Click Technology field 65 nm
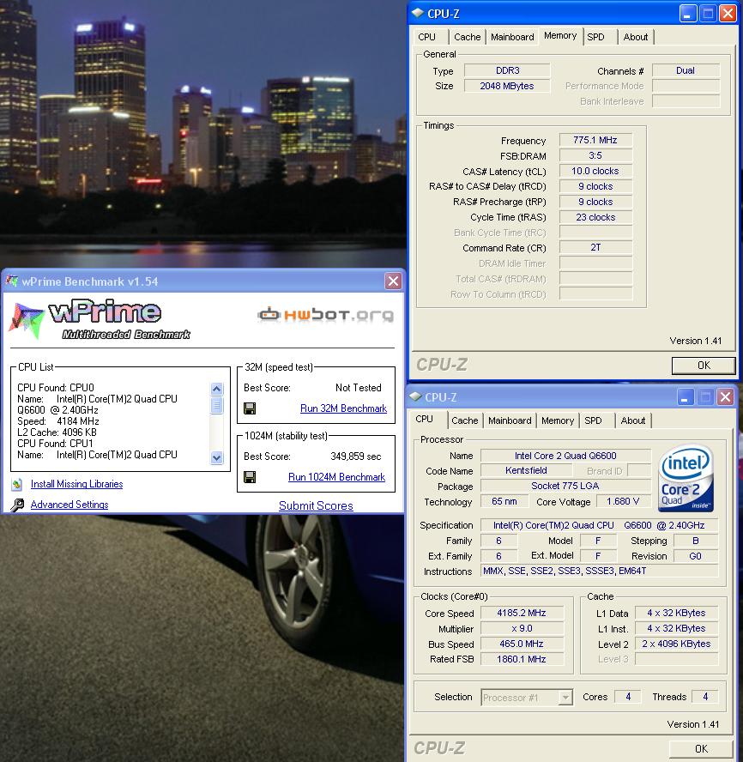 click(504, 501)
